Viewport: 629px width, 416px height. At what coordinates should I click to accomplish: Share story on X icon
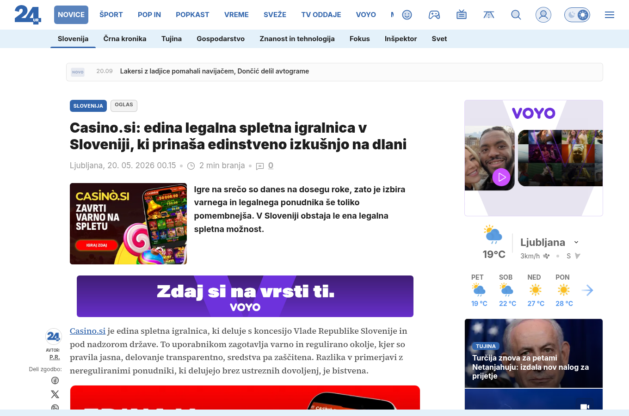55,394
